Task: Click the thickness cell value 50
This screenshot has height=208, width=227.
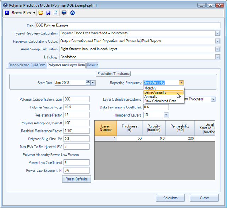Action: (129, 138)
